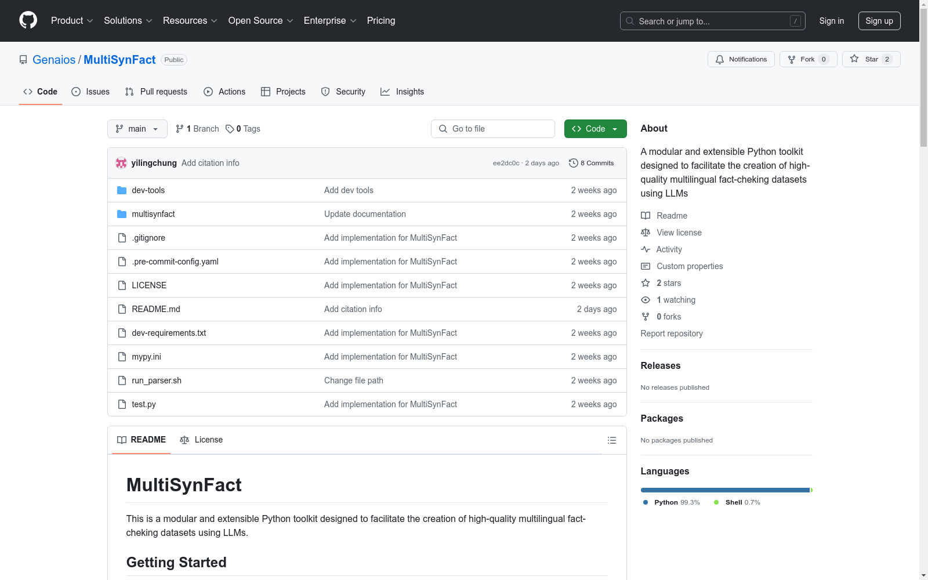Fork the repository with the Fork button
928x580 pixels.
pos(809,59)
